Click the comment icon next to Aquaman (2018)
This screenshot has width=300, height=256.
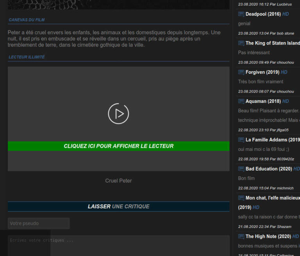[x=241, y=102]
